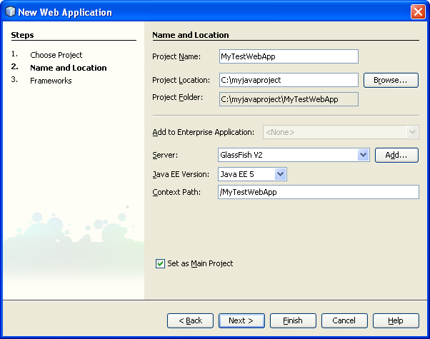Go to the previous step with Back
This screenshot has height=339, width=430.
[190, 320]
